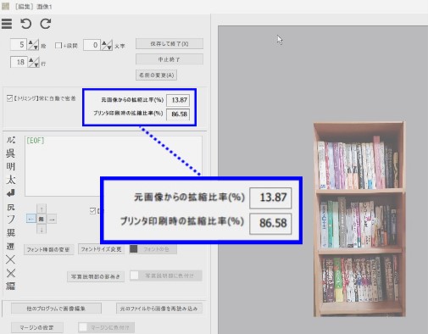Click the dark font color swatch
Screen dimensions: 428x334
tap(133, 249)
